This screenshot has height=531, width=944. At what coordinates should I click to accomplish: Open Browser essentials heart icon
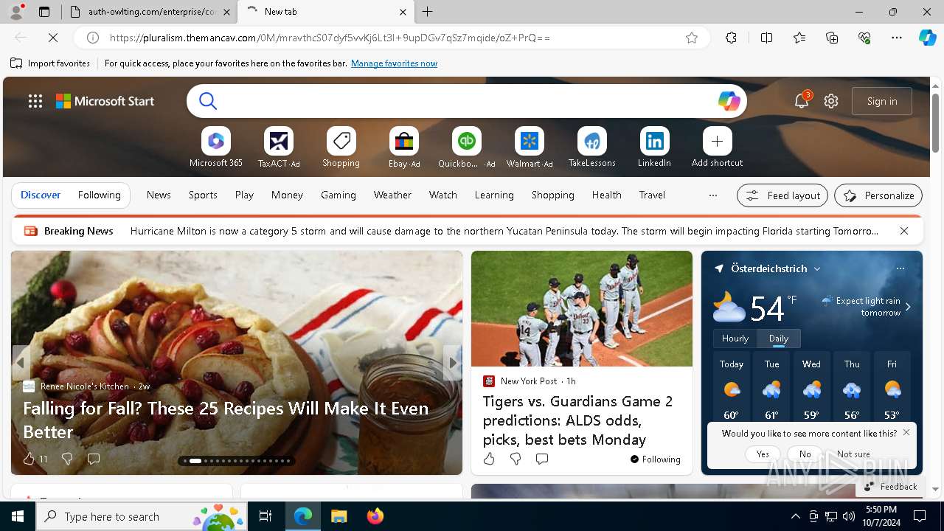click(864, 38)
